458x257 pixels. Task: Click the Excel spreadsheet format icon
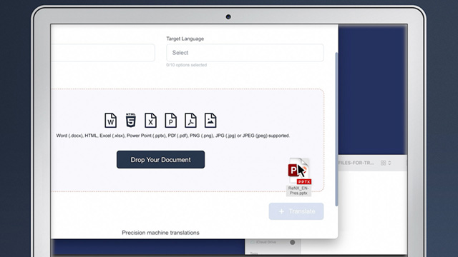click(x=150, y=121)
